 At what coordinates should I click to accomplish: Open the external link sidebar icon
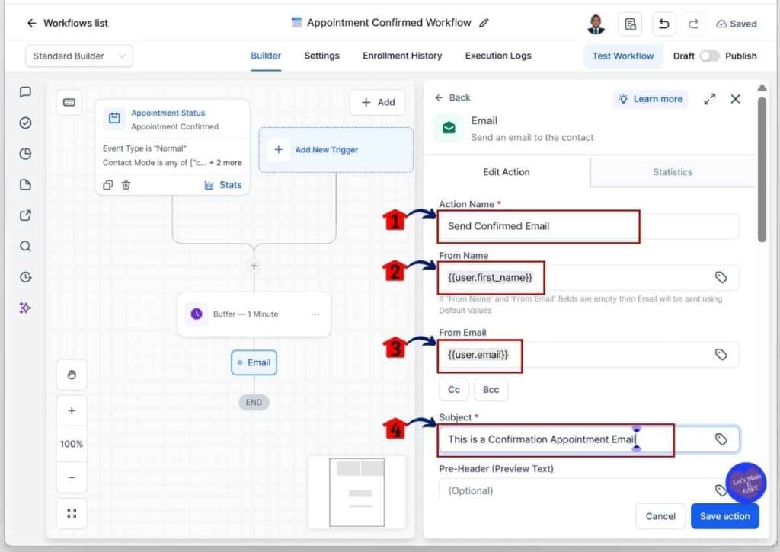25,215
